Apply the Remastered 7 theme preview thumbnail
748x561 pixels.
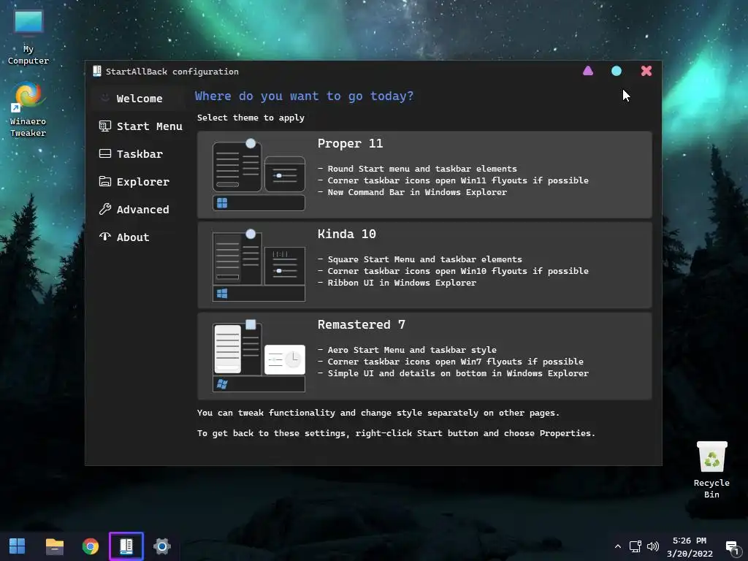pyautogui.click(x=259, y=356)
